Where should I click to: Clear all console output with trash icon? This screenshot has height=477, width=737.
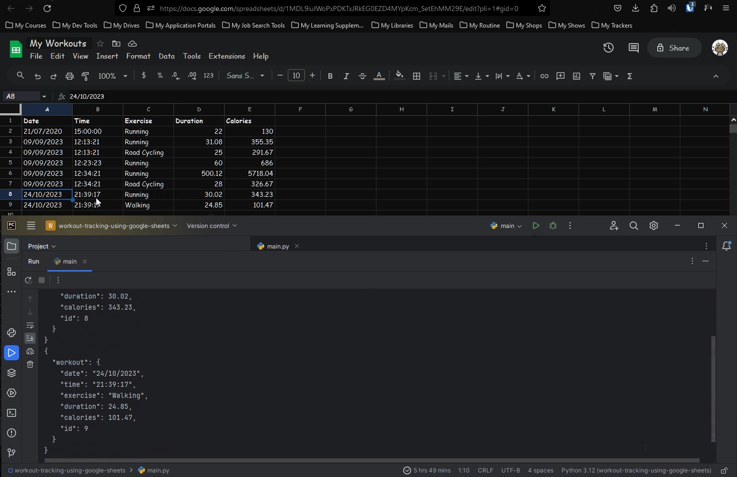[30, 364]
